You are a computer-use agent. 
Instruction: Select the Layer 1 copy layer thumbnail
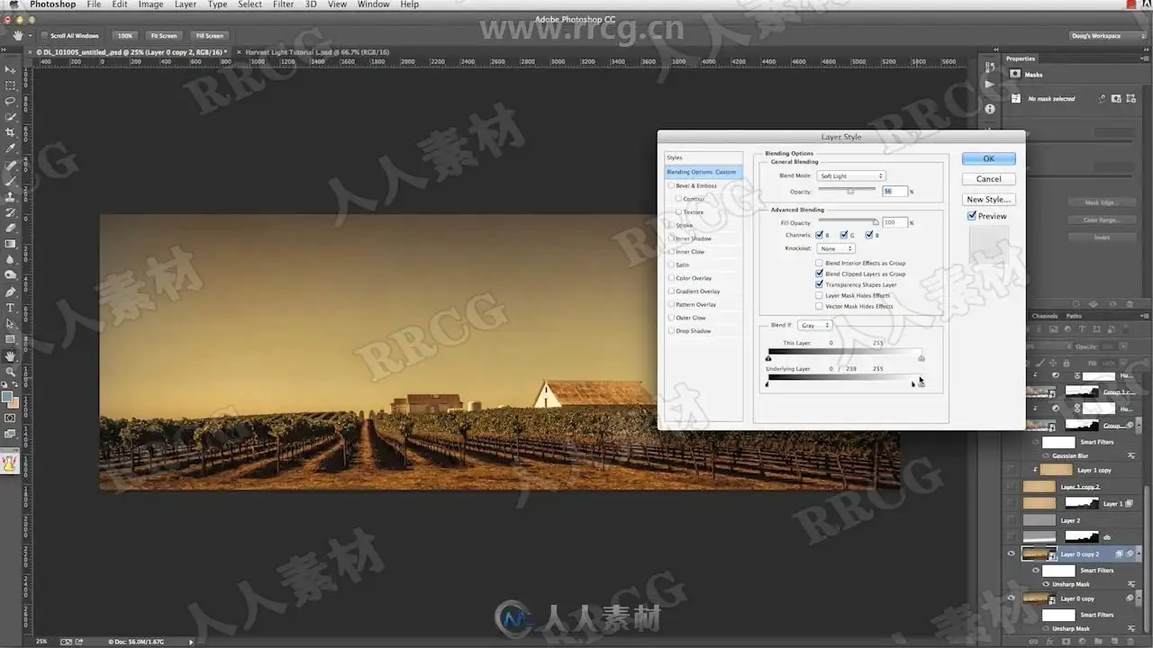point(1057,470)
